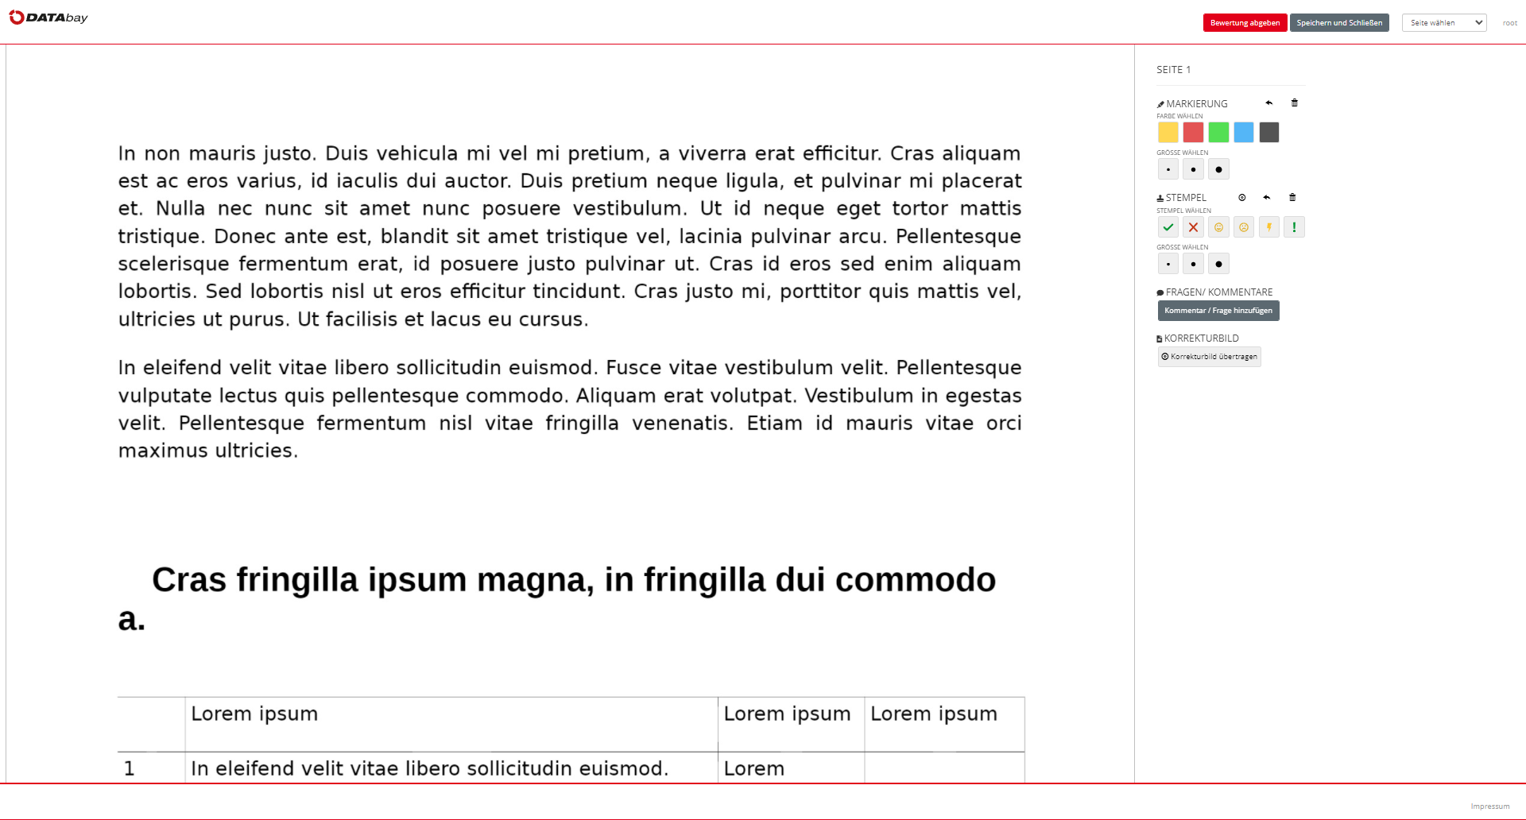
Task: Set Stempel size to largest dot
Action: pyautogui.click(x=1218, y=264)
